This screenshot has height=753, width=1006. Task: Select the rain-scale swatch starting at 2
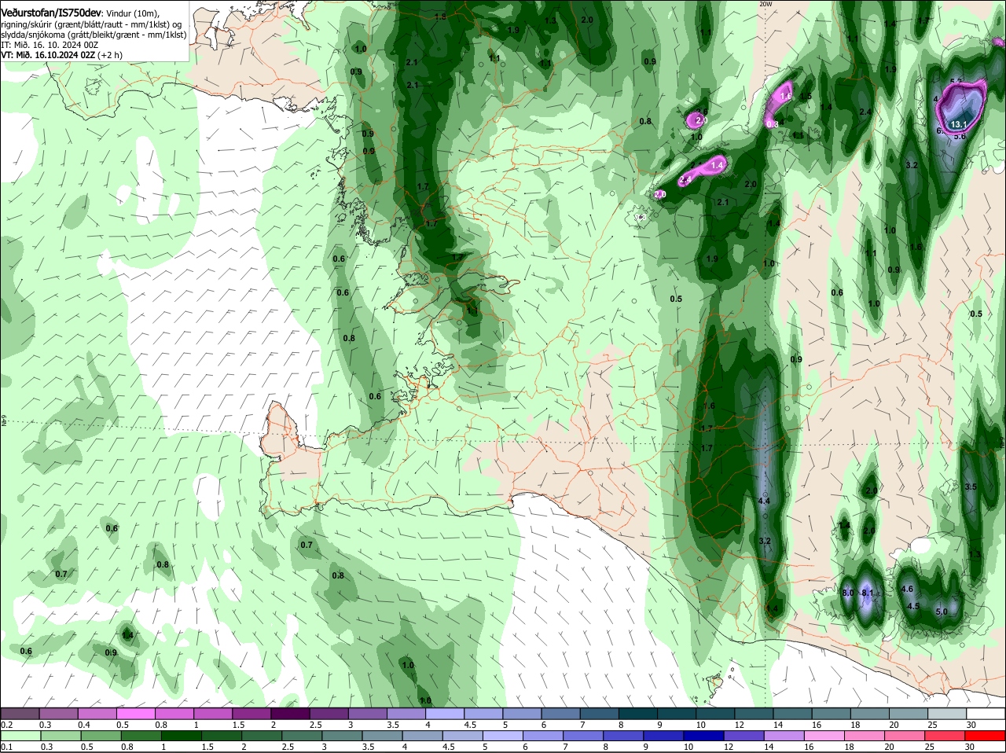click(262, 736)
